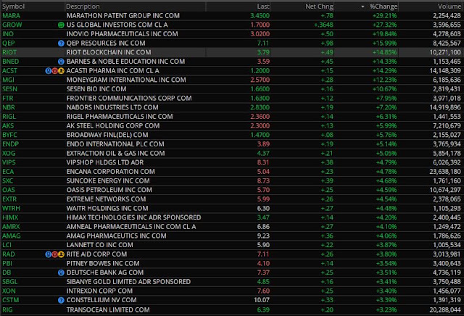Click ENDO INTERNATIONAL PLC COM description

click(115, 144)
